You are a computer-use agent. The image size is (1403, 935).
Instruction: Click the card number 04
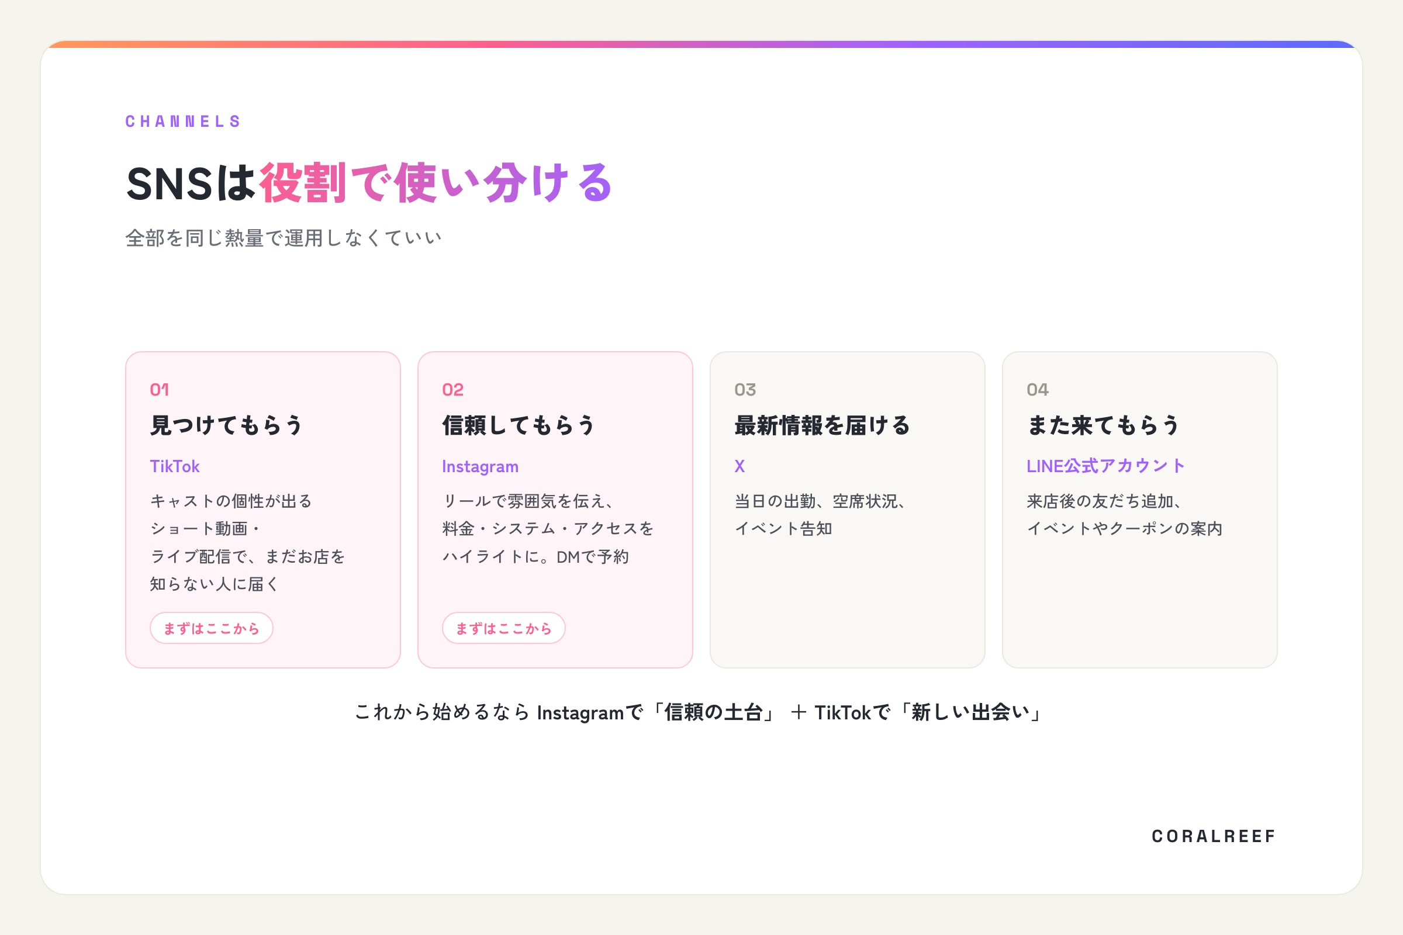[x=1037, y=389]
